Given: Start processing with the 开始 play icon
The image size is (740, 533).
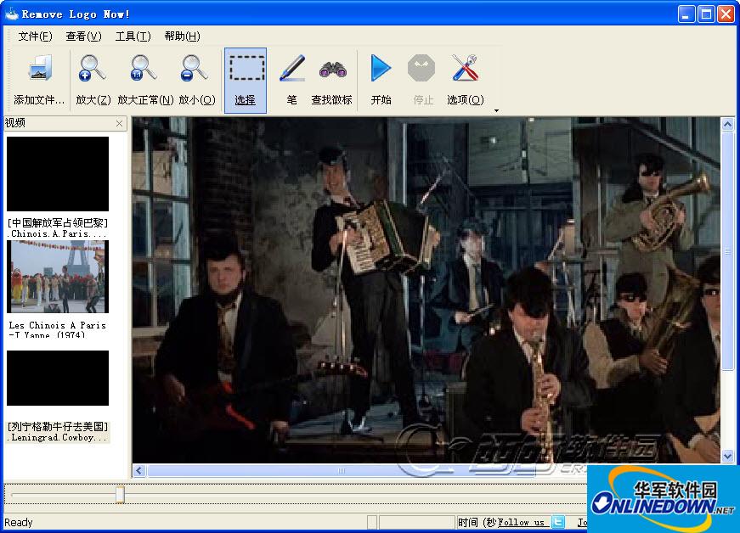Looking at the screenshot, I should 381,70.
